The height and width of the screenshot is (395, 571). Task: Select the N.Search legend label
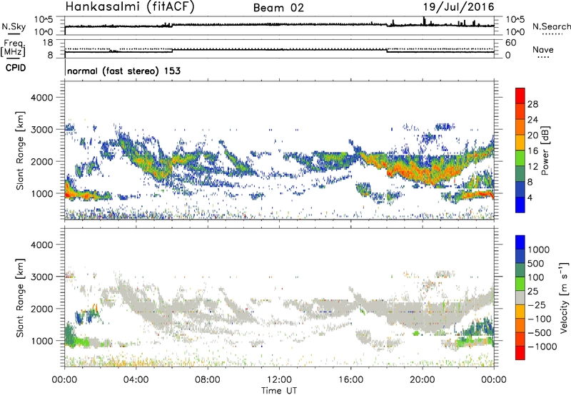[x=551, y=26]
